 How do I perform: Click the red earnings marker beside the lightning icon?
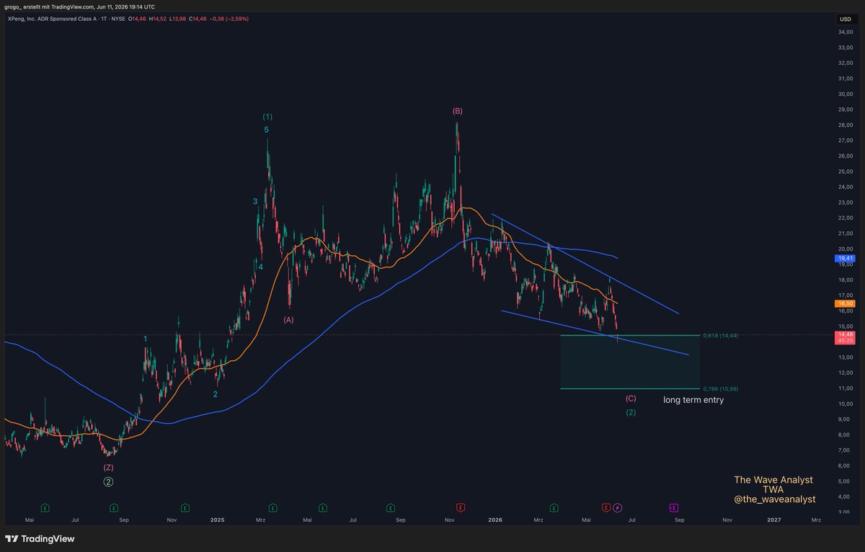pos(605,507)
